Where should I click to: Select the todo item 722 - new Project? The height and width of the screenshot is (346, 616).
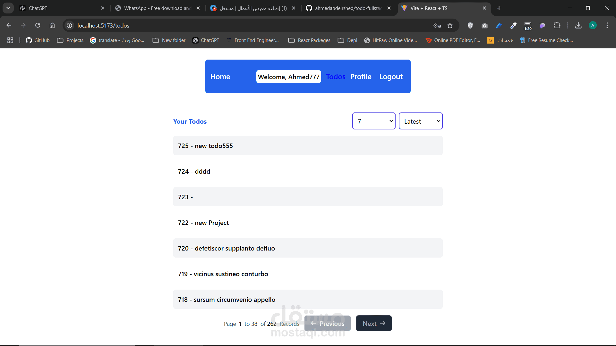(x=308, y=223)
